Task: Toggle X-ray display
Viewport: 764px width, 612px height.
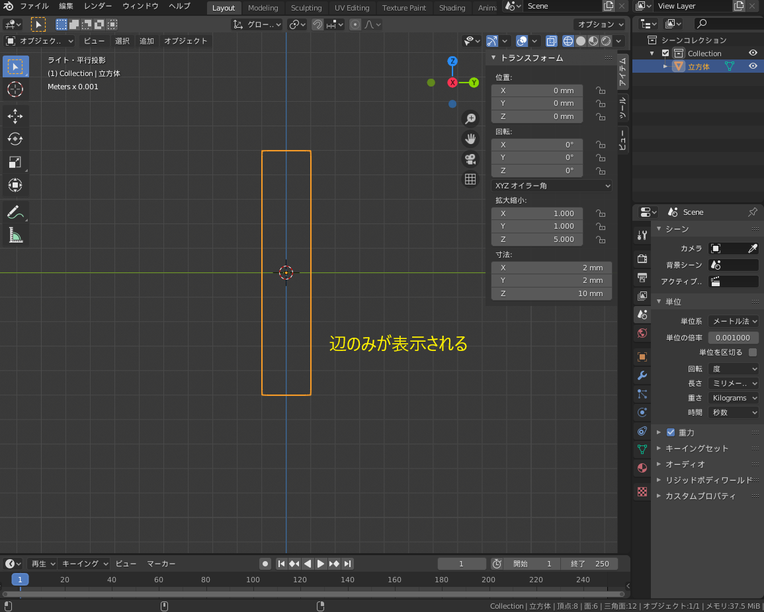Action: tap(551, 42)
